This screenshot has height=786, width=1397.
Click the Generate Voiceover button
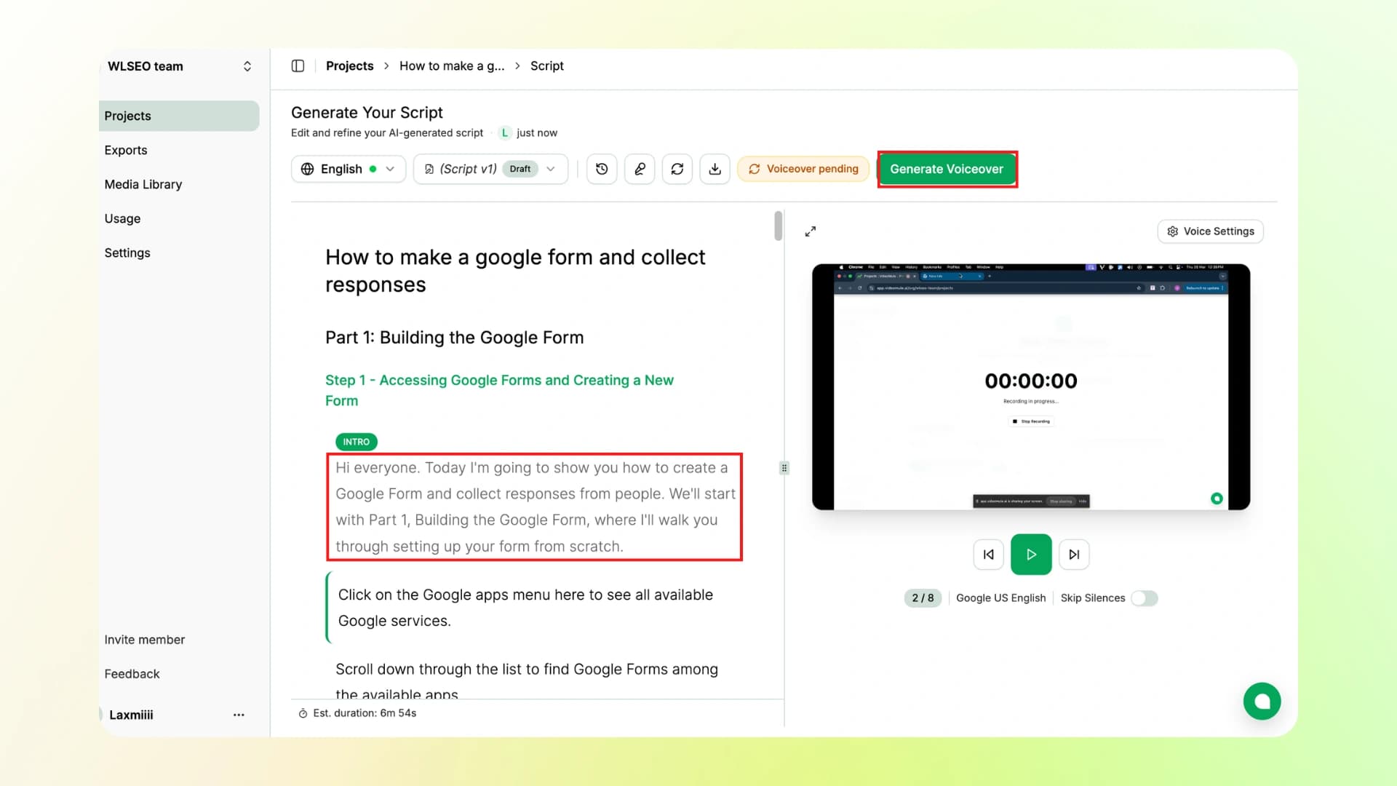click(947, 168)
